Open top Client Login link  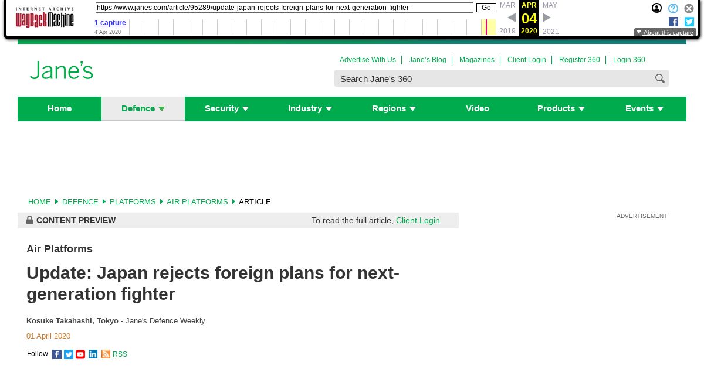(x=527, y=60)
